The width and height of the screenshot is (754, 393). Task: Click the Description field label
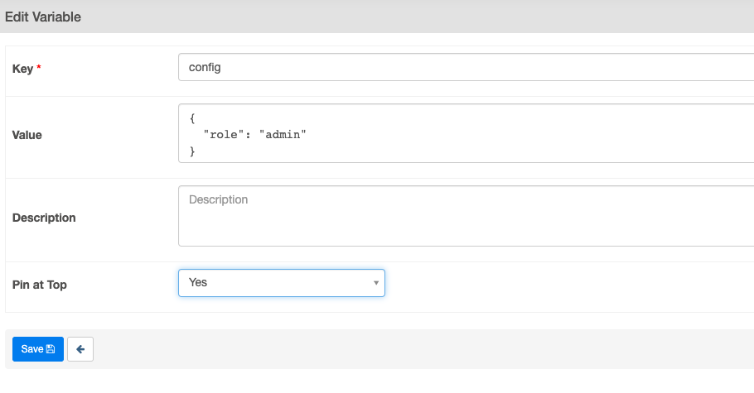coord(44,218)
